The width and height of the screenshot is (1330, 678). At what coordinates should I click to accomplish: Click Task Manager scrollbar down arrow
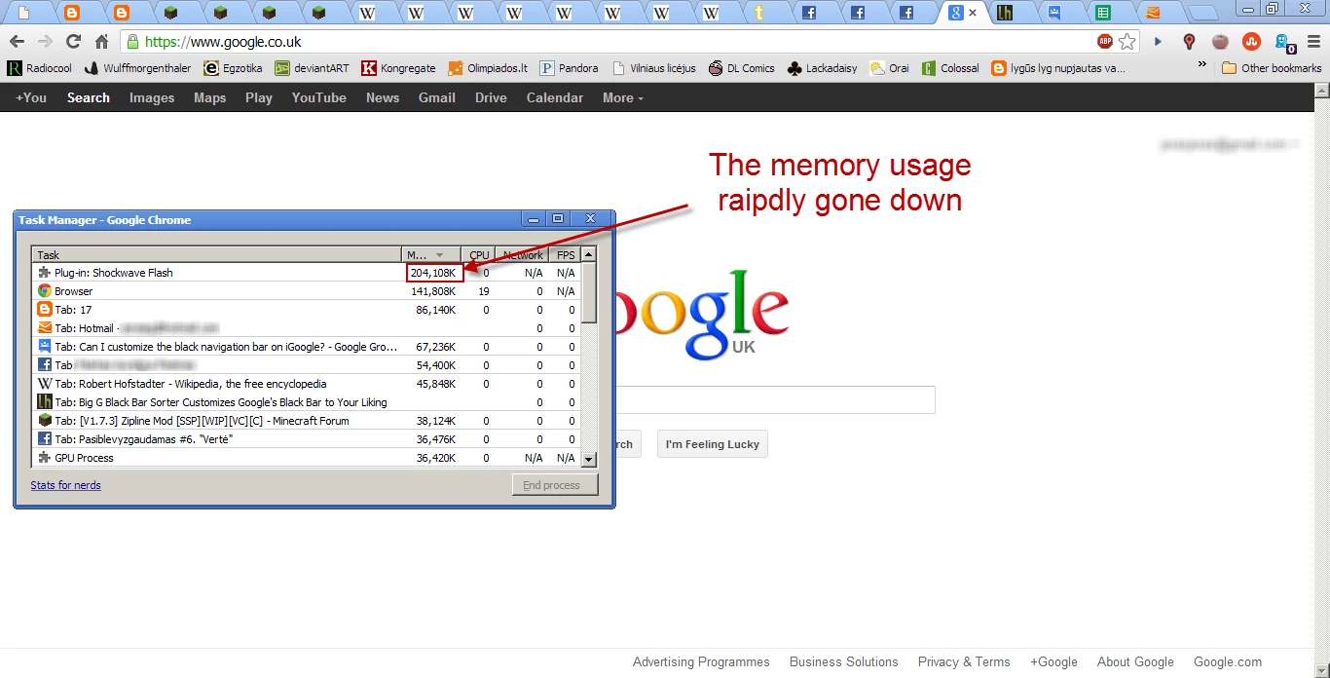[588, 459]
